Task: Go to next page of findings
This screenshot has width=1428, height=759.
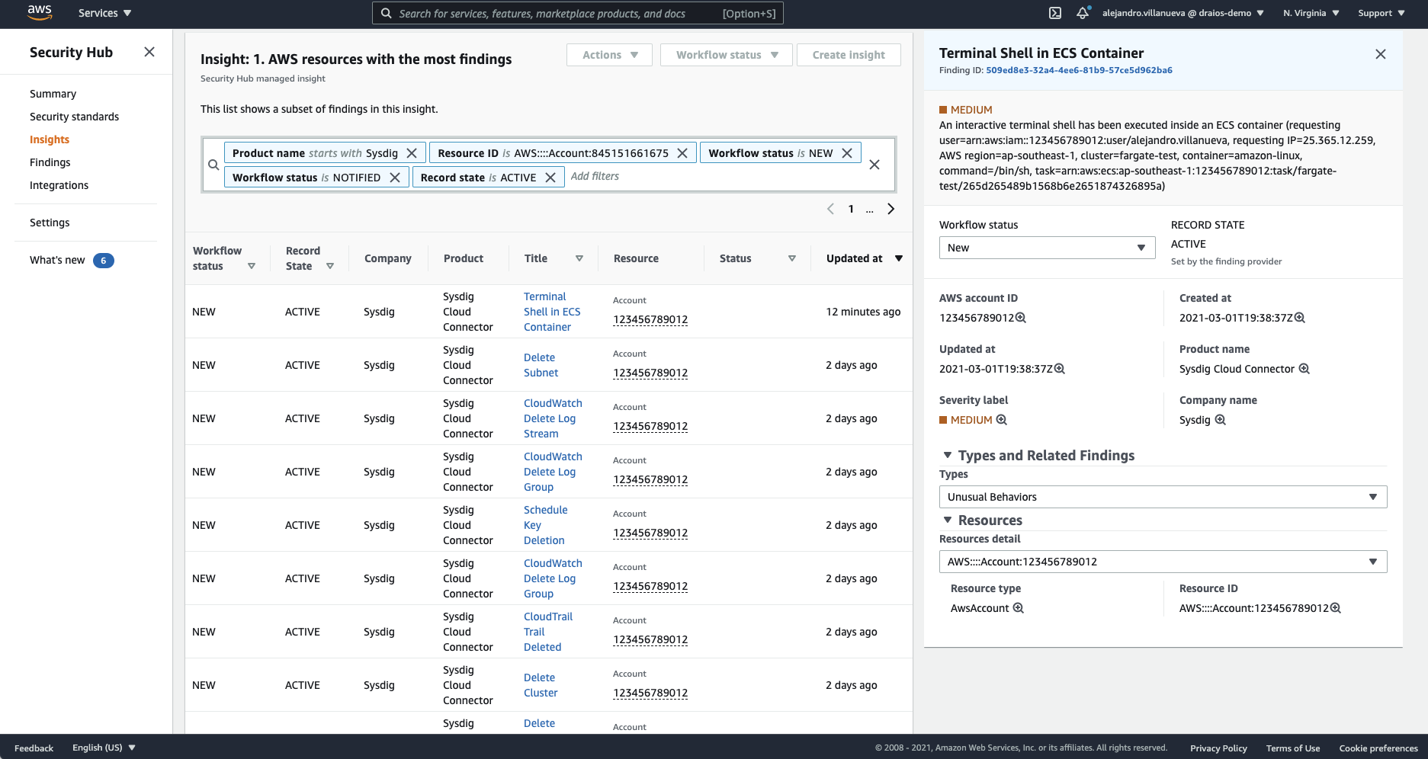Action: pos(890,208)
